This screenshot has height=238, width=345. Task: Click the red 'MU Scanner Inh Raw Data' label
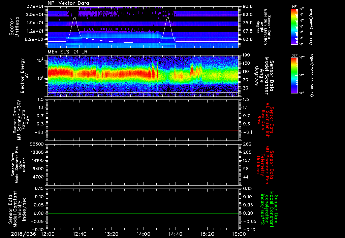265,120
